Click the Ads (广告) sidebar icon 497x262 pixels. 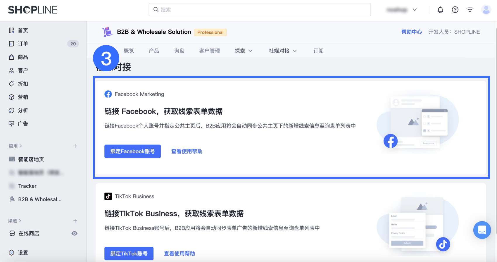tap(11, 124)
